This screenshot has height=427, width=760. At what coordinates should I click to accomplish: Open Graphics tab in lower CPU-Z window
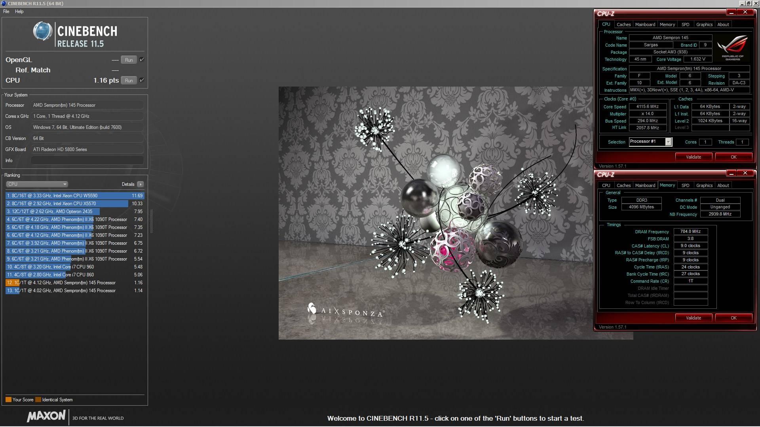[704, 185]
